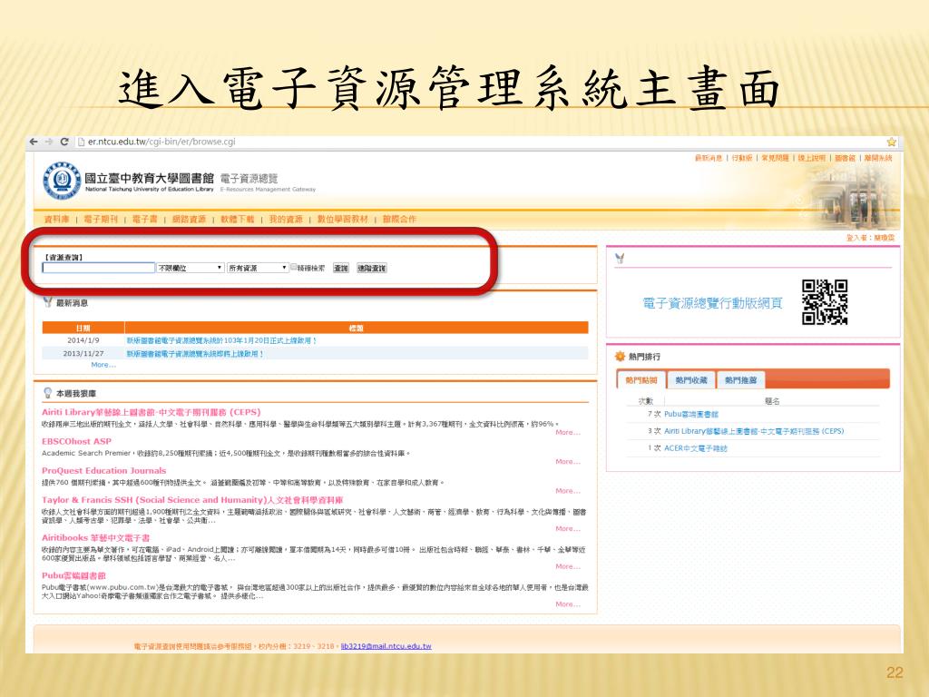The width and height of the screenshot is (929, 697).
Task: Open the 我的資源 menu item
Action: [x=286, y=219]
